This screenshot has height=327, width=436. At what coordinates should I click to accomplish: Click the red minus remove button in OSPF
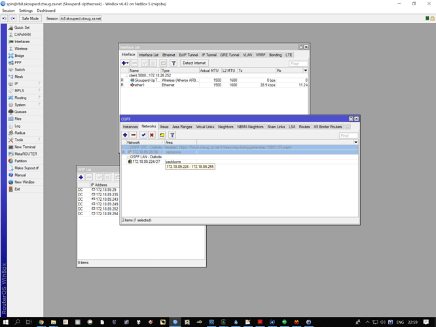click(x=134, y=135)
